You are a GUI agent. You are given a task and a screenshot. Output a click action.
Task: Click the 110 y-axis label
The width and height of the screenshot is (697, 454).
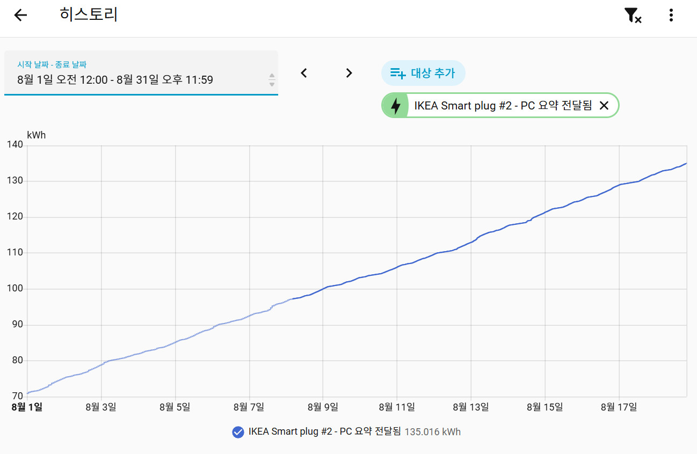15,253
